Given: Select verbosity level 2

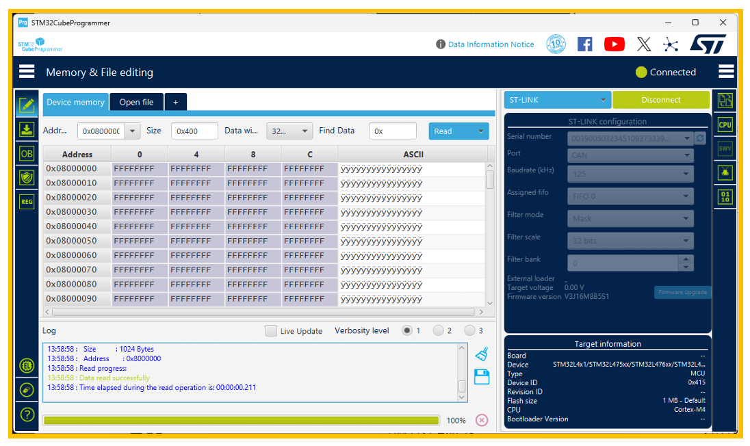Looking at the screenshot, I should click(x=438, y=330).
